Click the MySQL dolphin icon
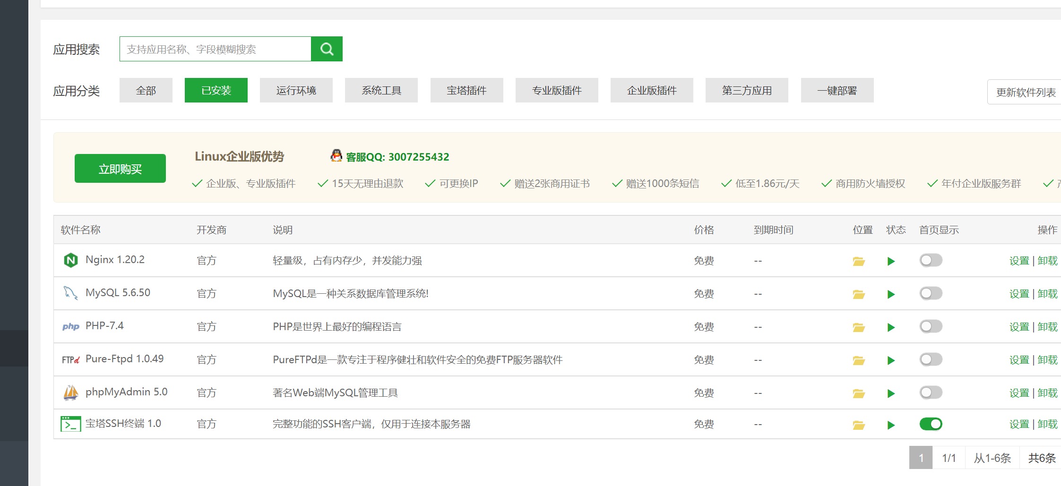Viewport: 1061px width, 486px height. pos(70,293)
